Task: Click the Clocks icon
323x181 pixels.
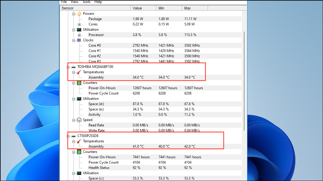Action: click(x=79, y=40)
